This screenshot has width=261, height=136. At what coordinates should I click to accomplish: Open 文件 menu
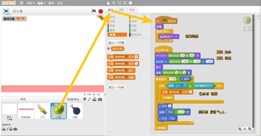pos(31,3)
